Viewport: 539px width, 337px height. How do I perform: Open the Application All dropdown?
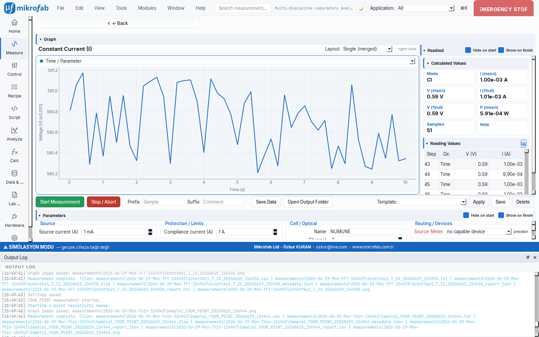pos(425,8)
